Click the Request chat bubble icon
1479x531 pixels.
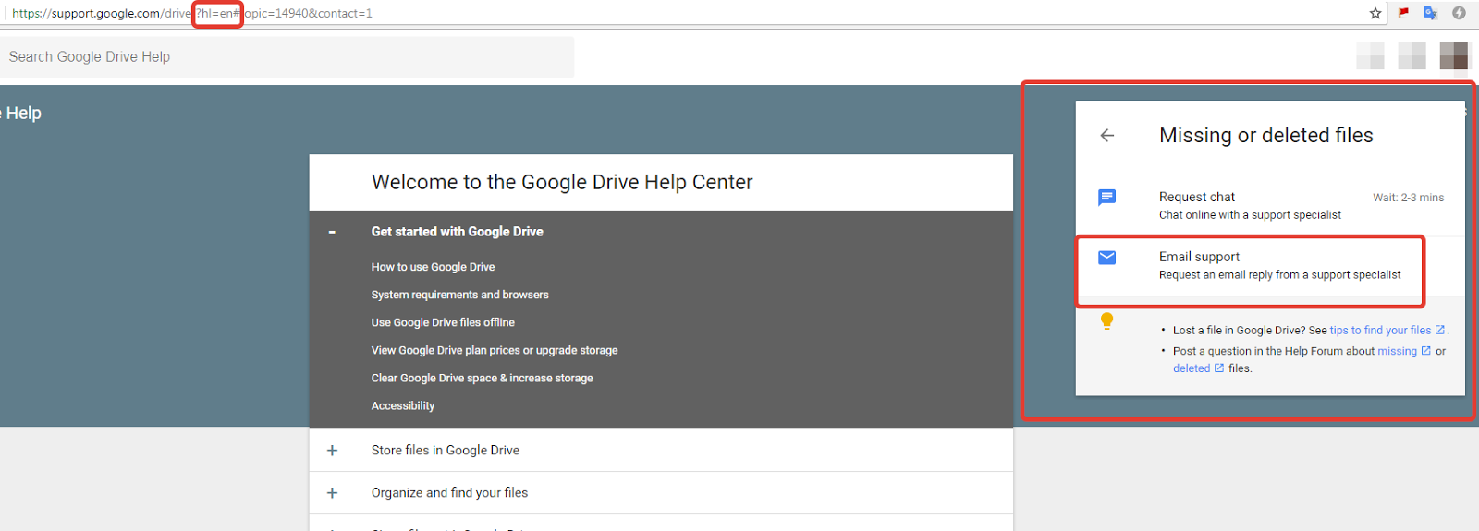tap(1106, 197)
